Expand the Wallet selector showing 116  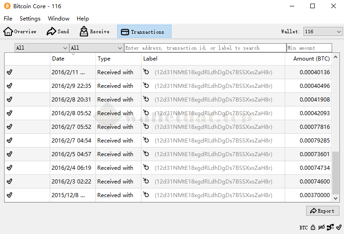[x=323, y=31]
